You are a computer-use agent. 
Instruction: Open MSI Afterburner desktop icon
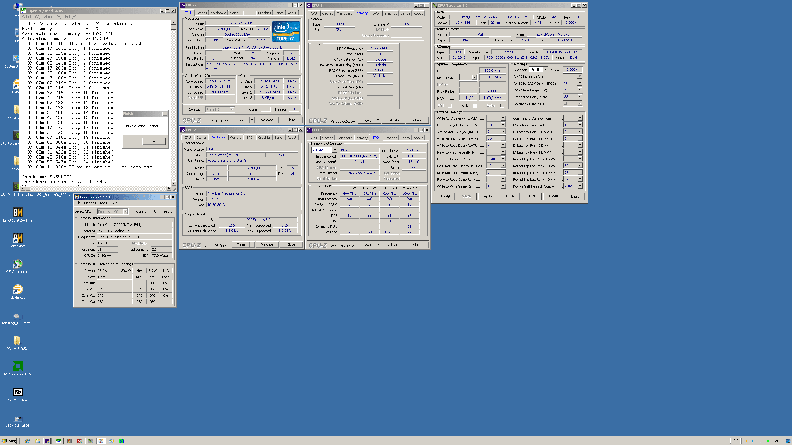click(18, 264)
